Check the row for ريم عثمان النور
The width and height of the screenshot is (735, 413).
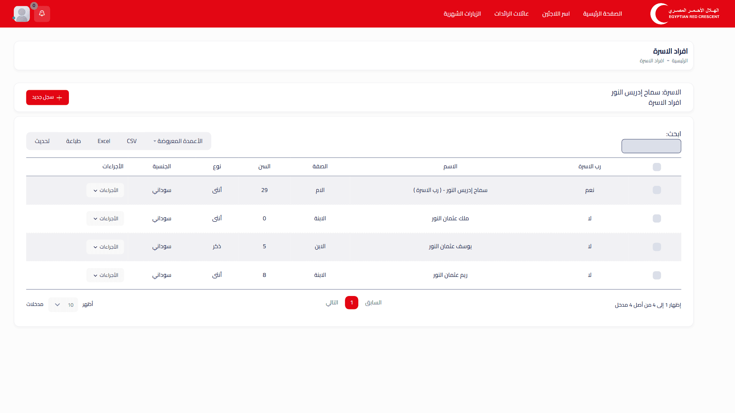click(657, 275)
